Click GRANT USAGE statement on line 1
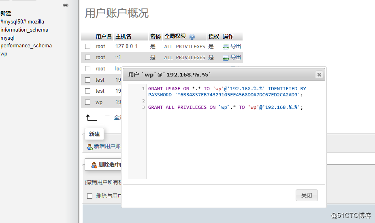The width and height of the screenshot is (375, 223). click(x=227, y=92)
